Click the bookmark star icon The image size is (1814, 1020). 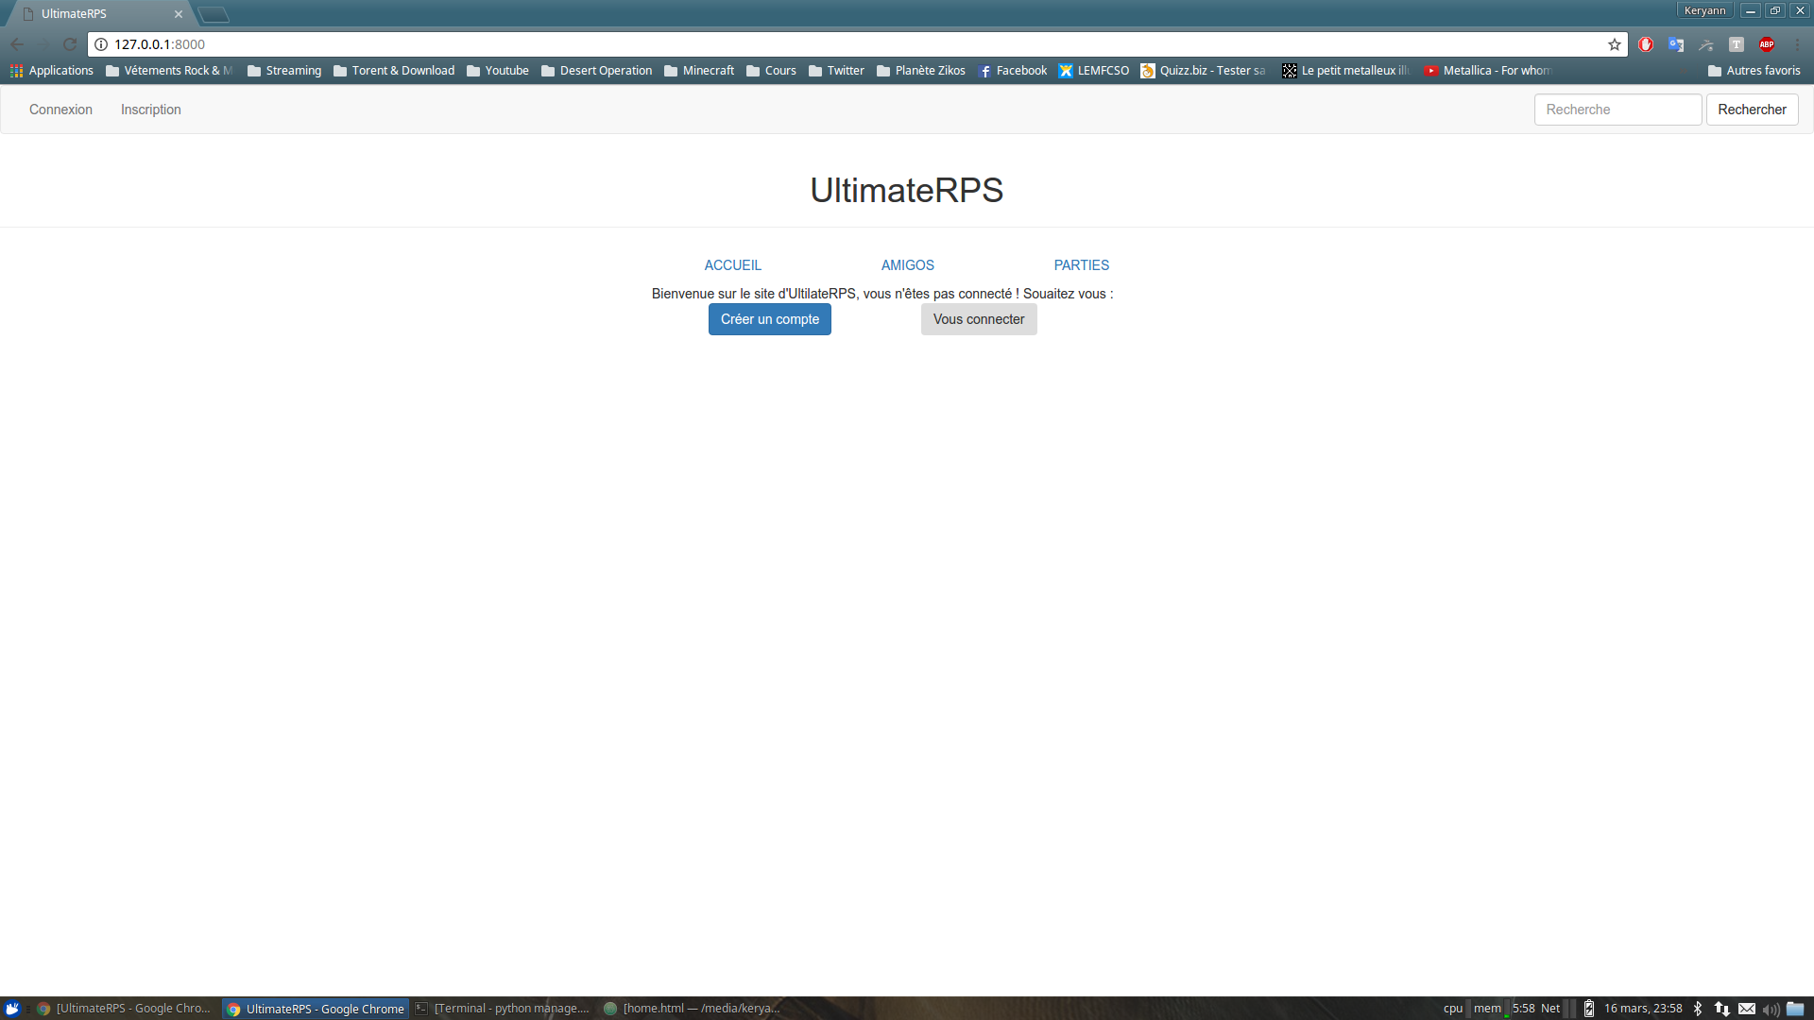pos(1615,44)
